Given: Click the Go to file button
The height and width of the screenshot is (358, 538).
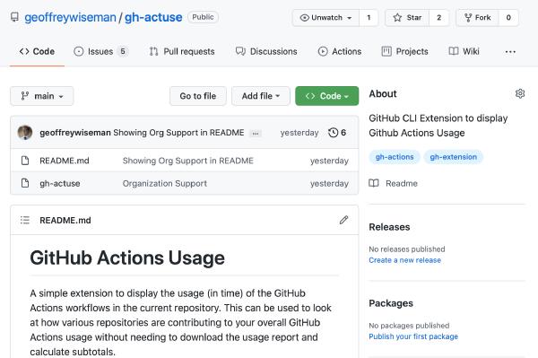Looking at the screenshot, I should click(x=198, y=96).
